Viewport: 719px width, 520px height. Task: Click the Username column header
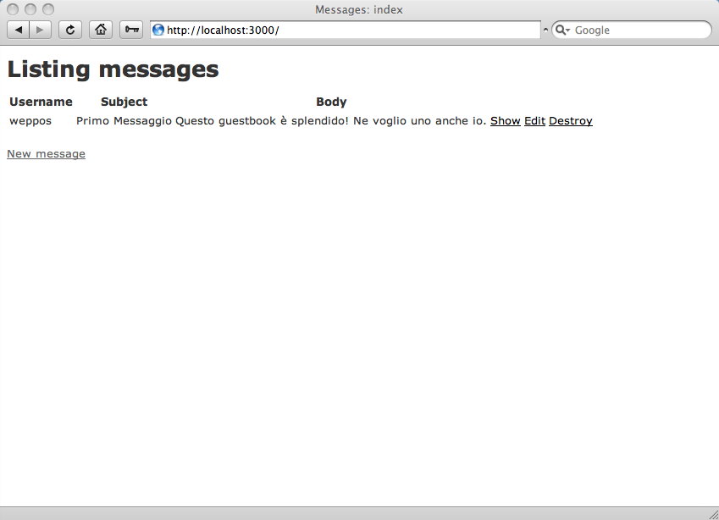coord(41,102)
